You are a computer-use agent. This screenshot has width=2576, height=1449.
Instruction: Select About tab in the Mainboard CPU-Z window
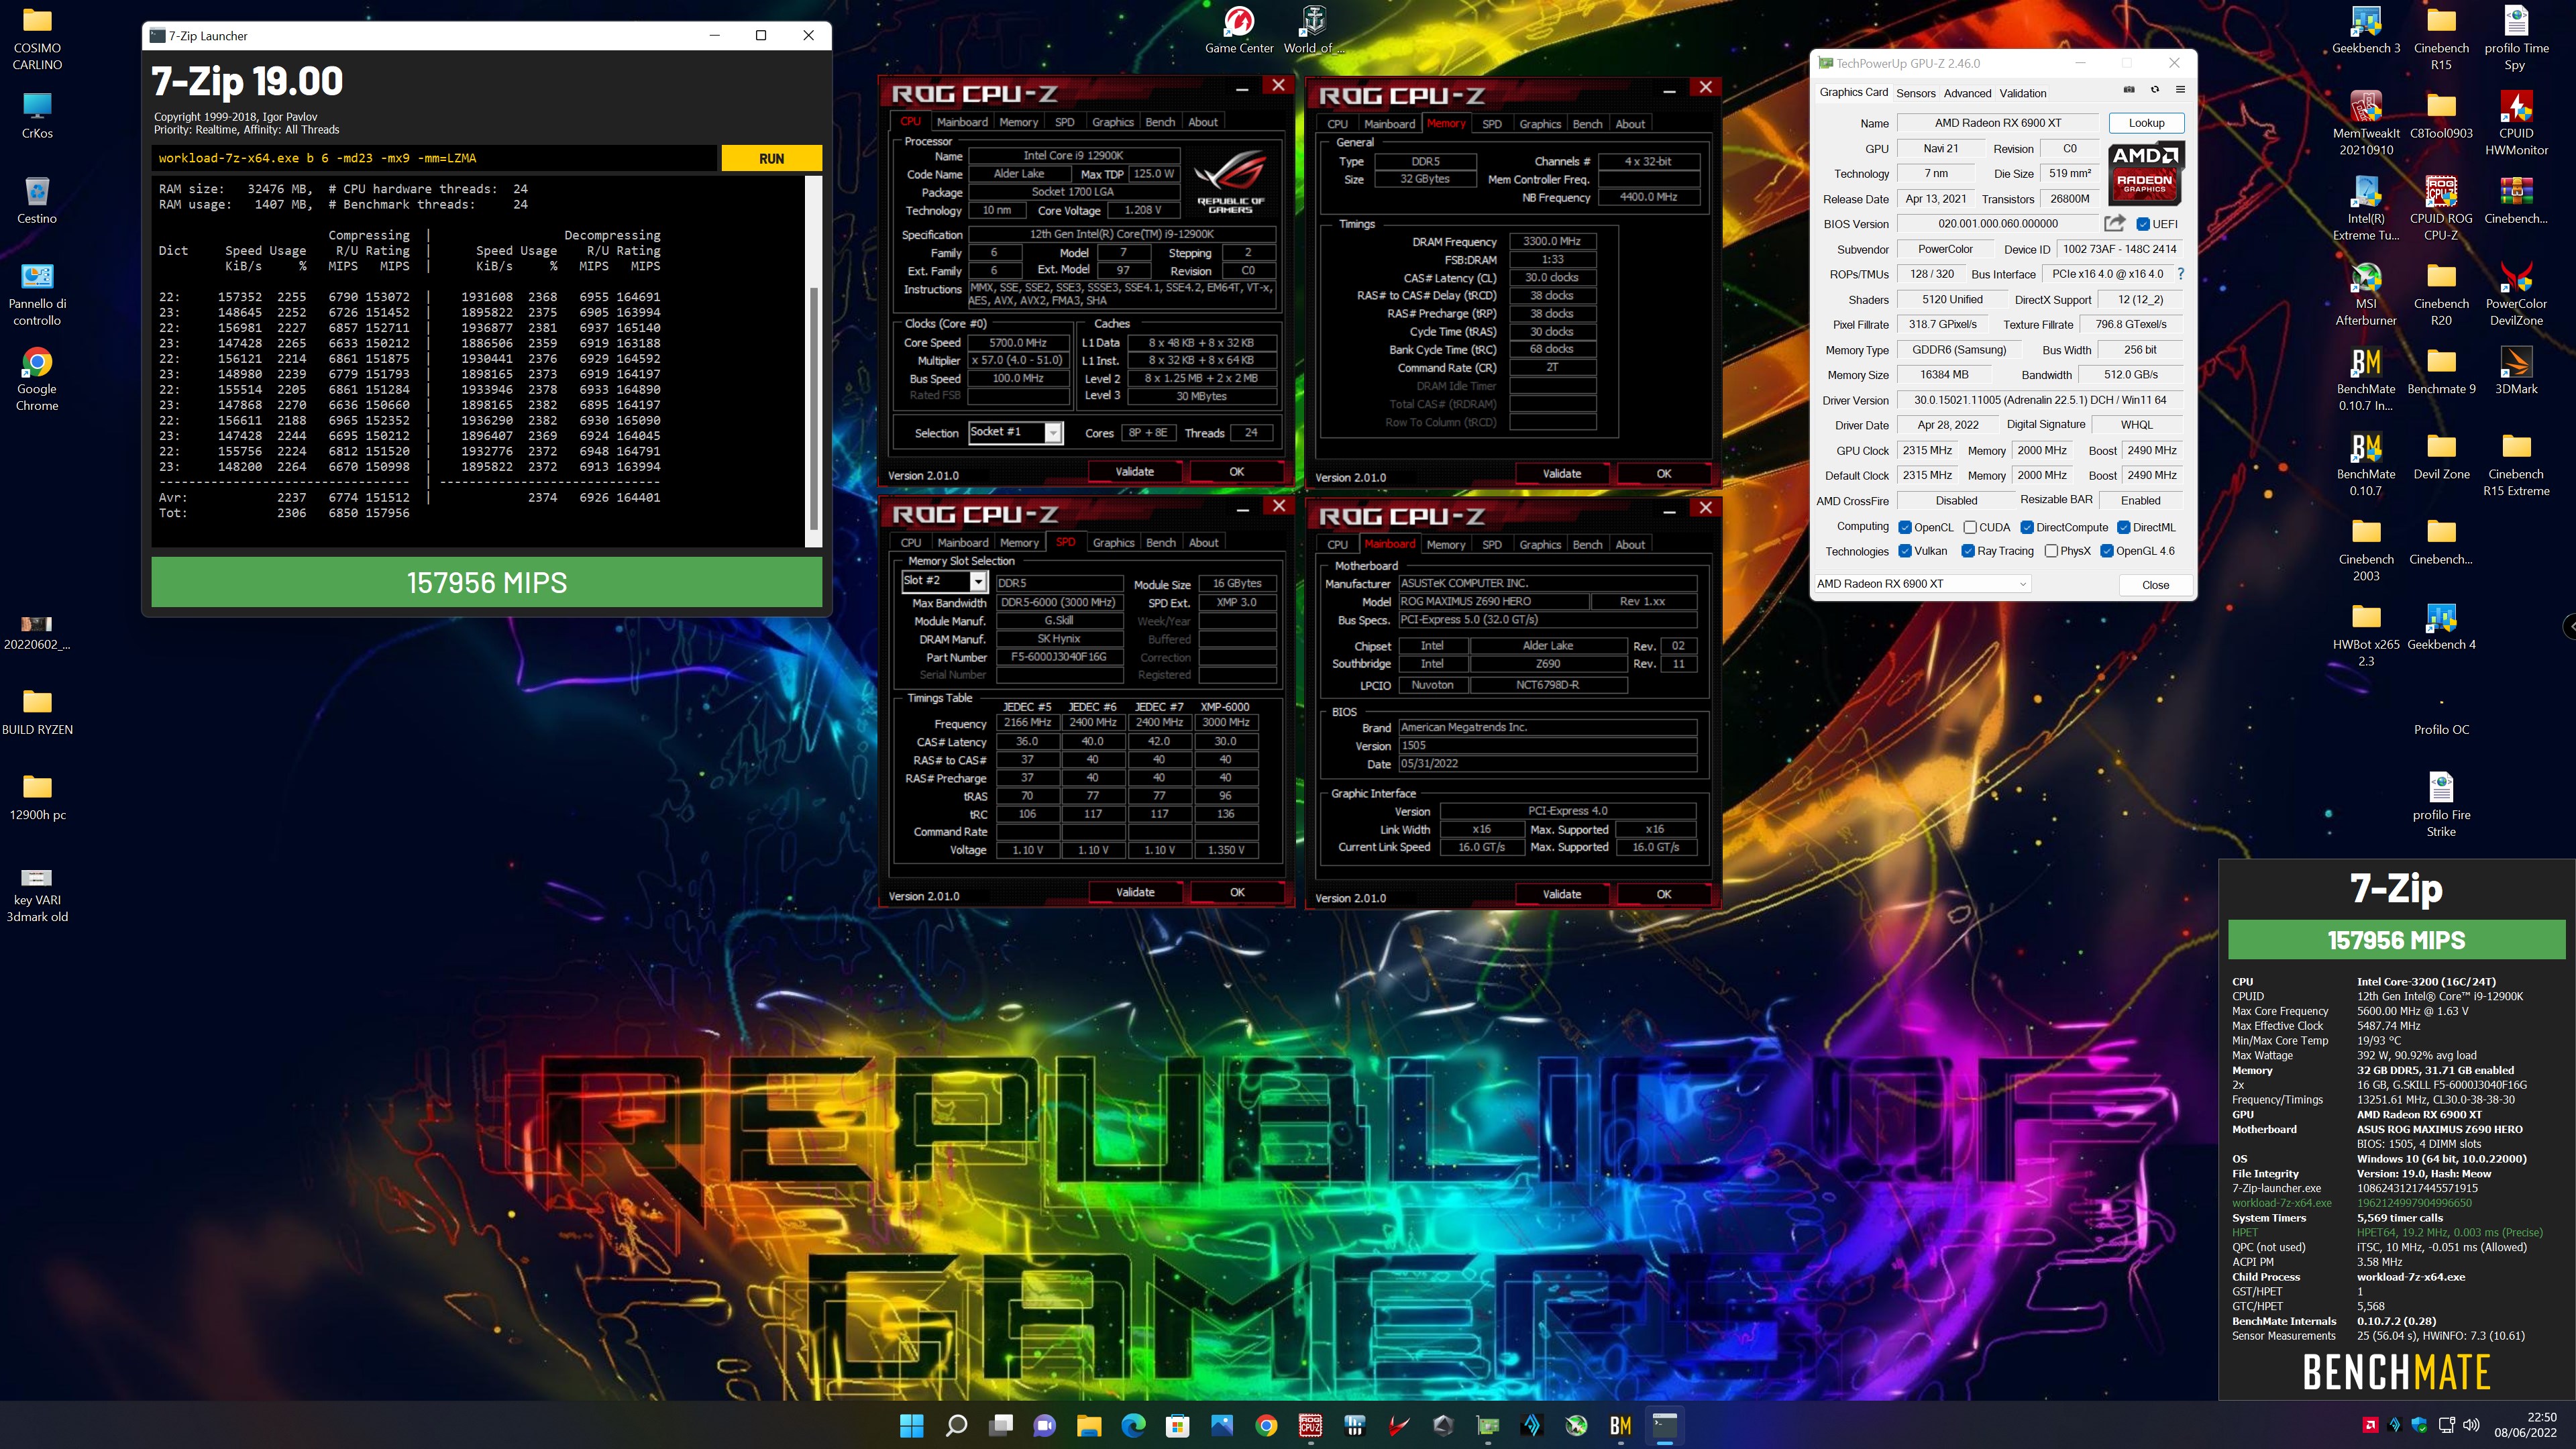pyautogui.click(x=1630, y=544)
